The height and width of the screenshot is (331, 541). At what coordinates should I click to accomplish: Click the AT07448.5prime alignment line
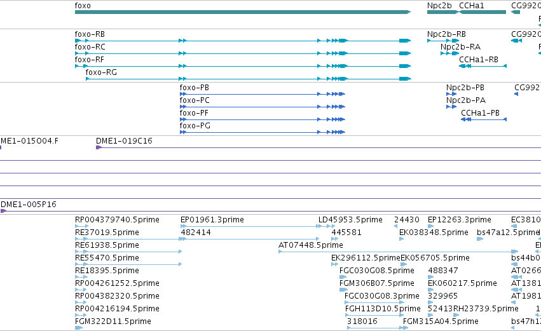[x=398, y=252]
